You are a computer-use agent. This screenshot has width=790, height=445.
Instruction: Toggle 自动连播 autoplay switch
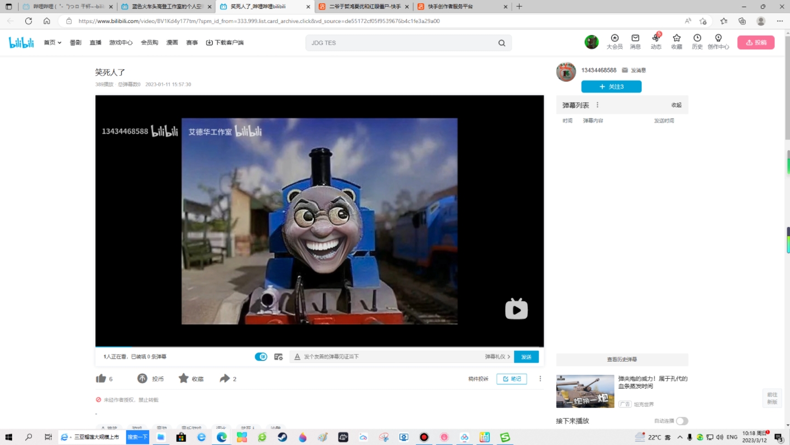click(x=682, y=421)
